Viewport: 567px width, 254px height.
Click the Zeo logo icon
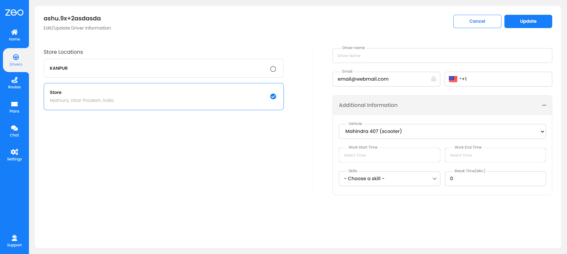pyautogui.click(x=14, y=12)
